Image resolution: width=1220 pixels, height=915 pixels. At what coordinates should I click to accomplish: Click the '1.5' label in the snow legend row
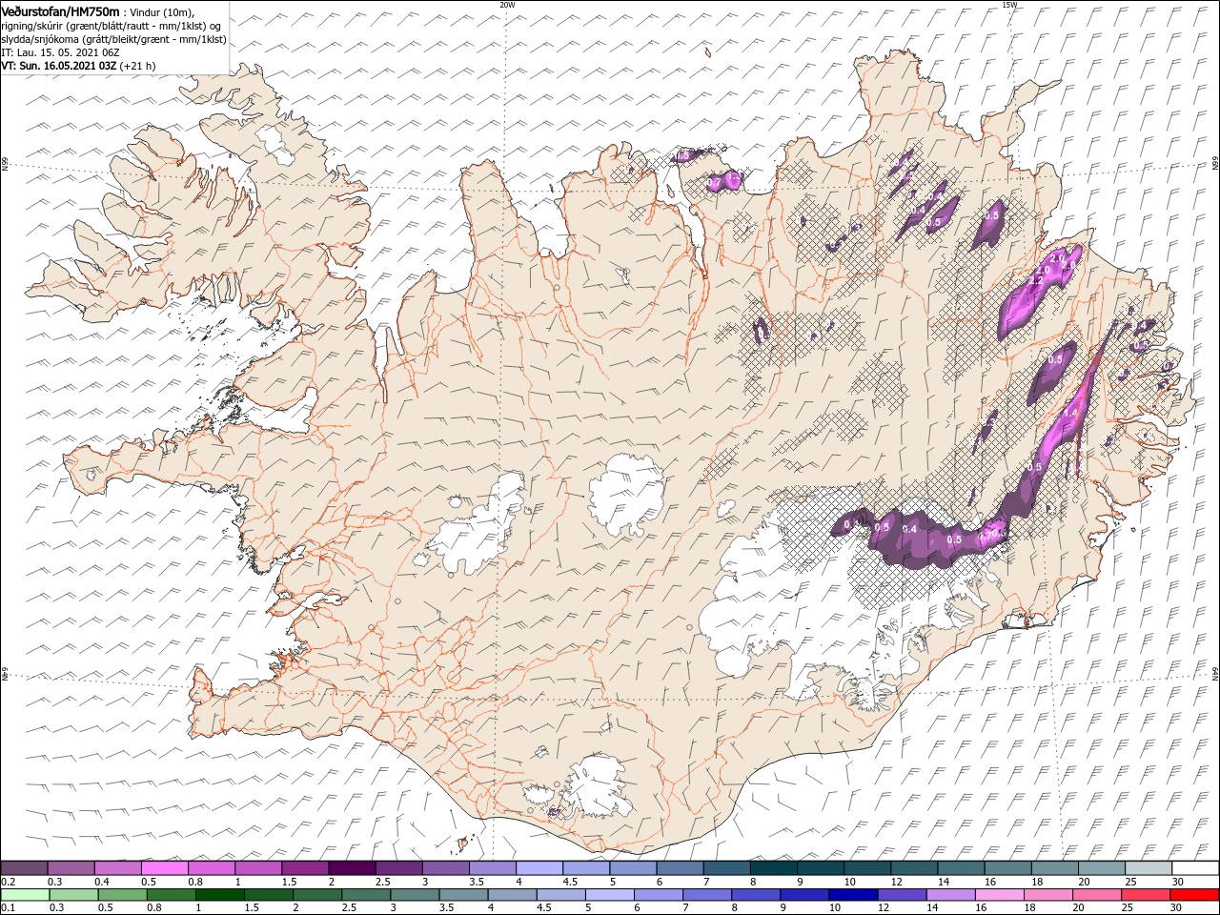290,882
